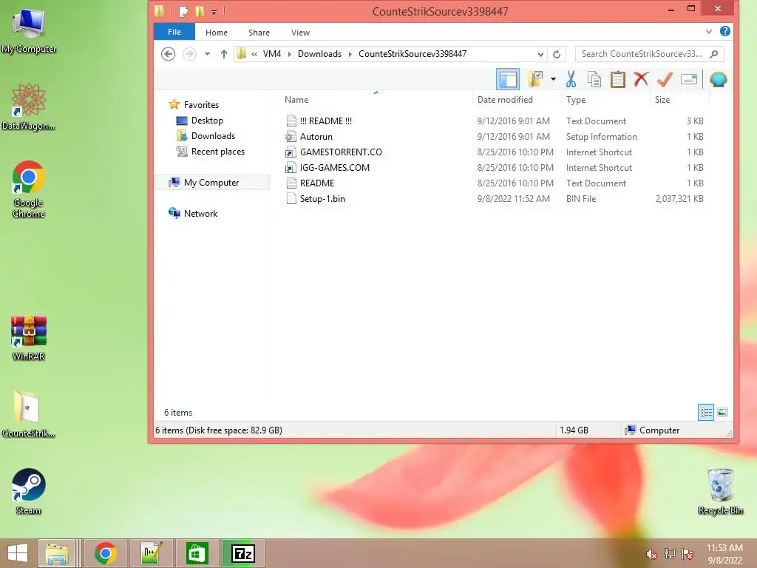Open the 7-Zip taskbar icon
The height and width of the screenshot is (568, 757).
[243, 553]
